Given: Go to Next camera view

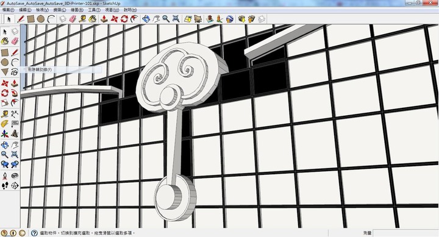Looking at the screenshot, I should pos(15,164).
